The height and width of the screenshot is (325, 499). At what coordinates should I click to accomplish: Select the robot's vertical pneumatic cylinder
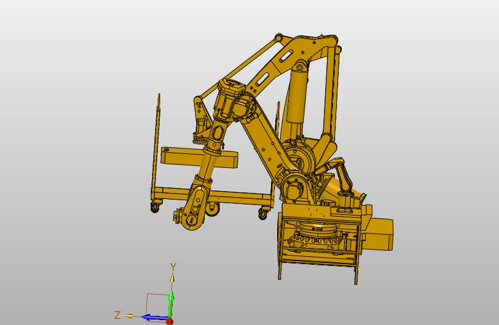(297, 96)
